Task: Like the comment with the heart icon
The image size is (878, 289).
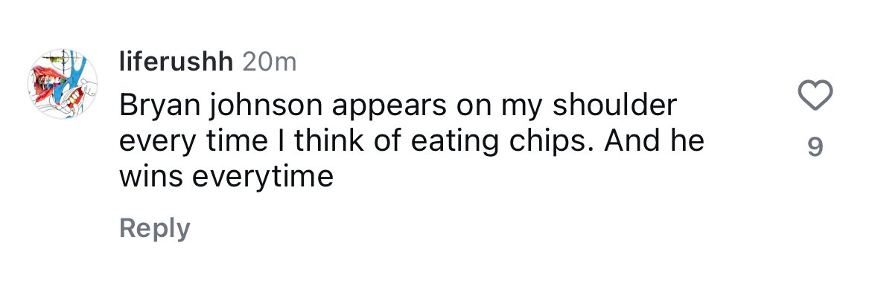Action: (x=815, y=95)
